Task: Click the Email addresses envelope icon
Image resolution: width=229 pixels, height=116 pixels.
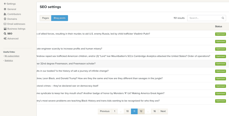Action: click(5, 24)
